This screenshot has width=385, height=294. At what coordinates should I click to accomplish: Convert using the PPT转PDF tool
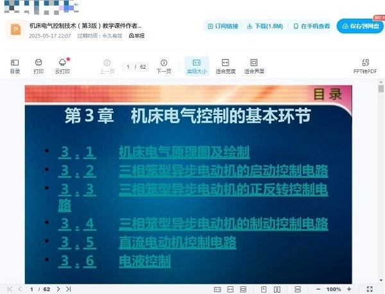365,65
